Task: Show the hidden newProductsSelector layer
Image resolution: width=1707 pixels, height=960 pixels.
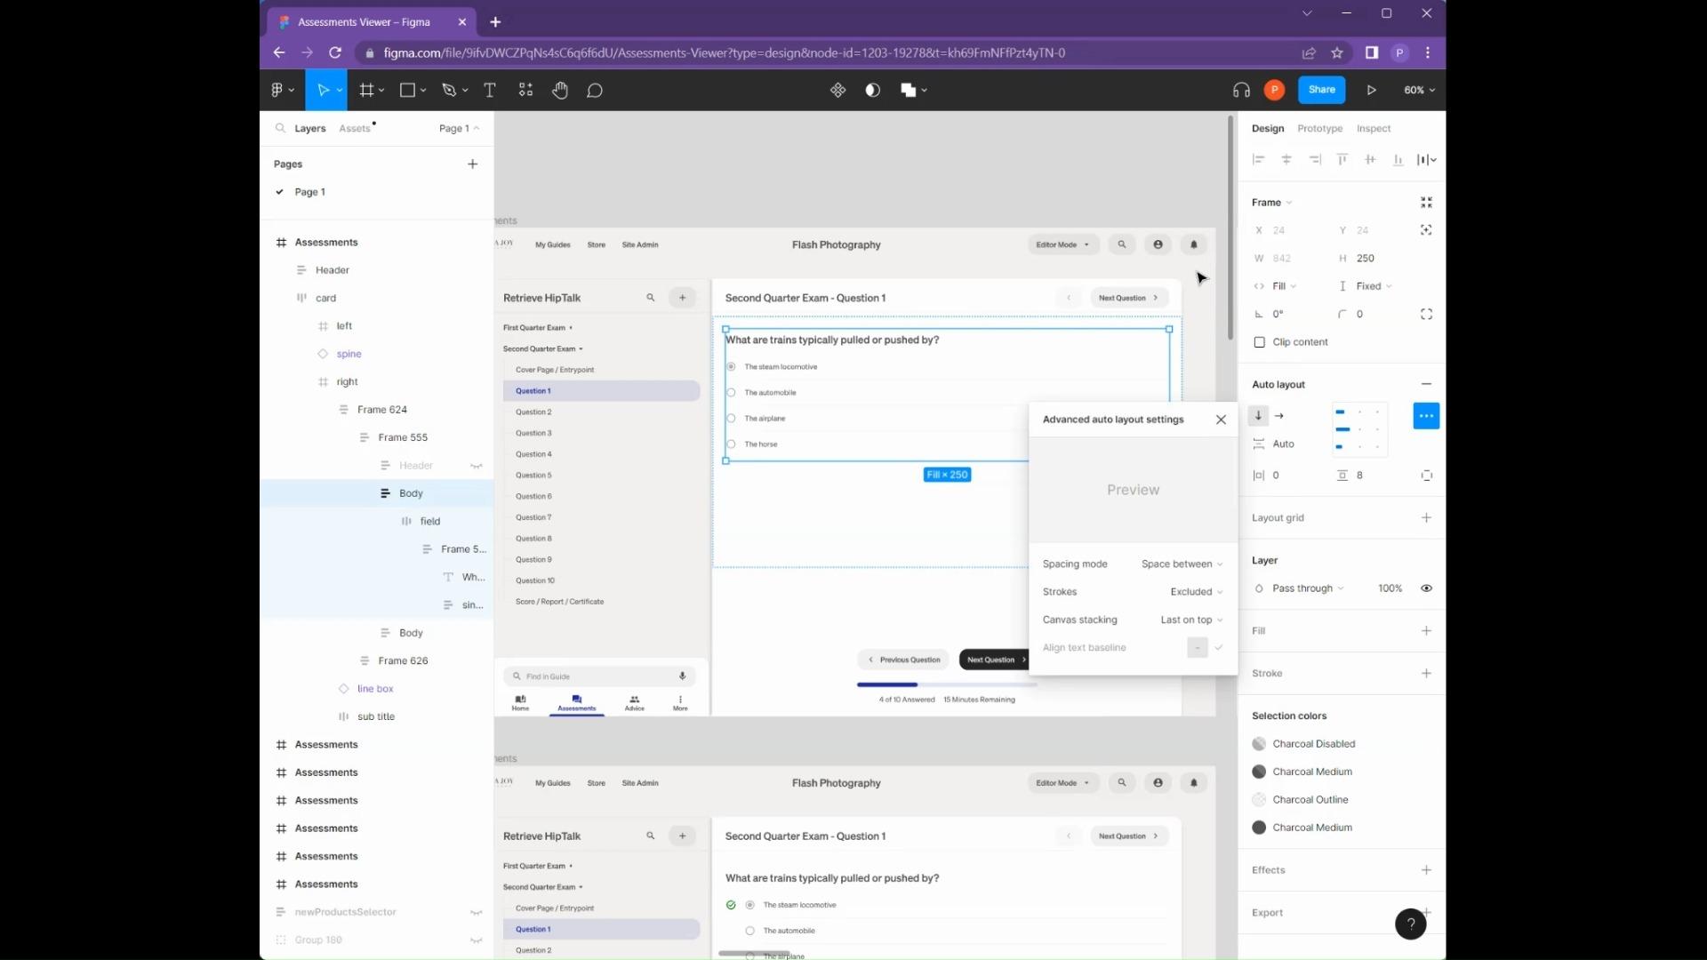Action: click(477, 912)
